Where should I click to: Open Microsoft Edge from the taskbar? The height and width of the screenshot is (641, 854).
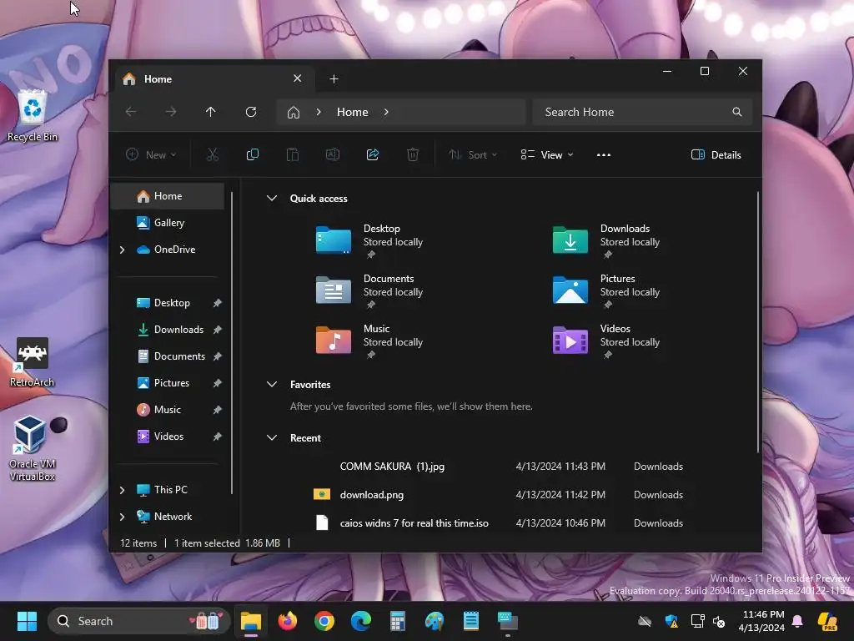[360, 621]
